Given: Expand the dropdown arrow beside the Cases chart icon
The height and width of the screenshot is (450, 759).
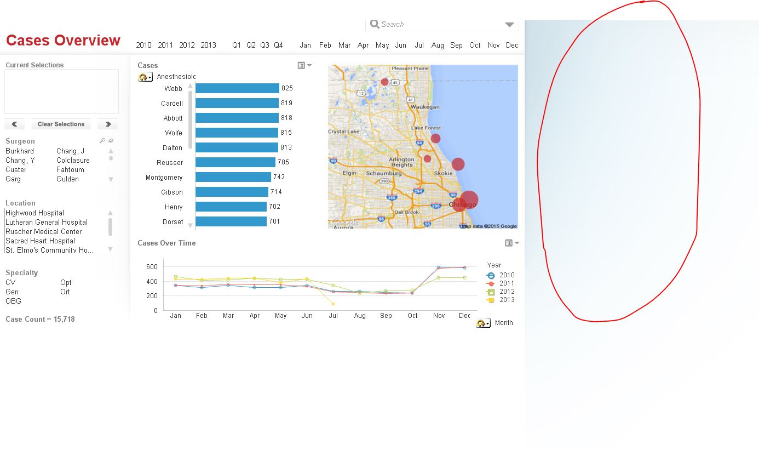Looking at the screenshot, I should click(309, 65).
